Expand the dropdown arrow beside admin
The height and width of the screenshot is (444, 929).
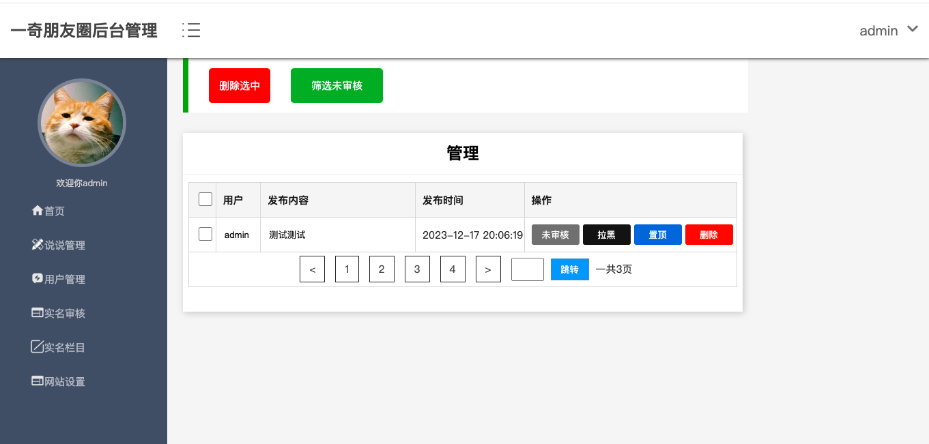click(913, 29)
